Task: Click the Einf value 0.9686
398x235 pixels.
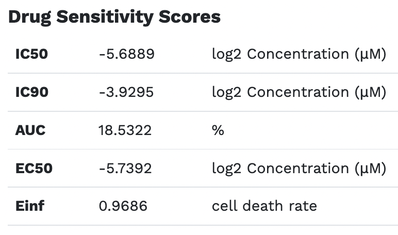Action: [x=123, y=207]
